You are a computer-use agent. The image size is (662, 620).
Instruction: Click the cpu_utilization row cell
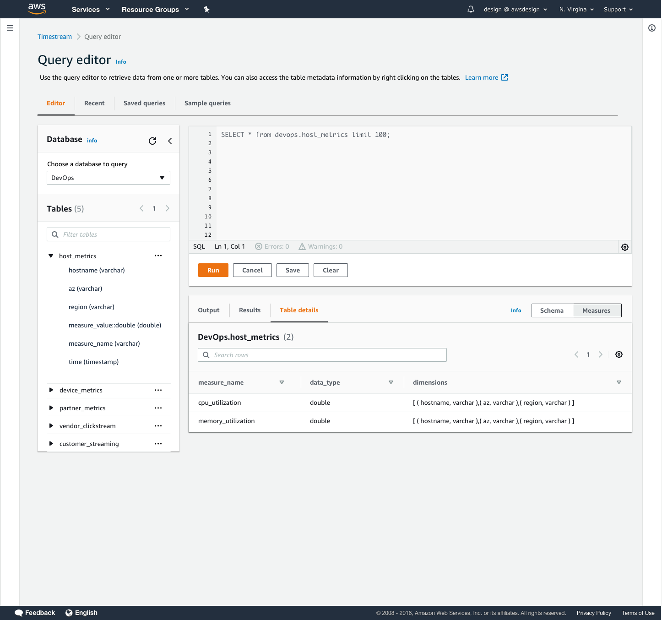click(219, 402)
